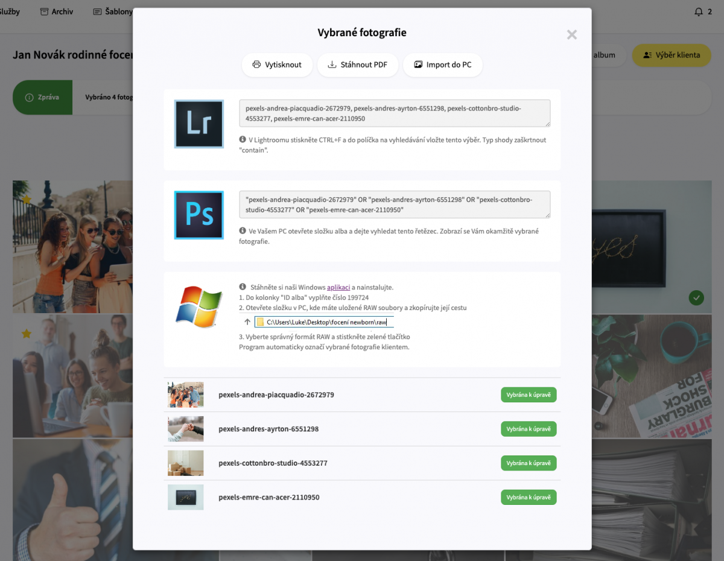724x561 pixels.
Task: Click the Photoshop Ps icon
Action: [x=199, y=215]
